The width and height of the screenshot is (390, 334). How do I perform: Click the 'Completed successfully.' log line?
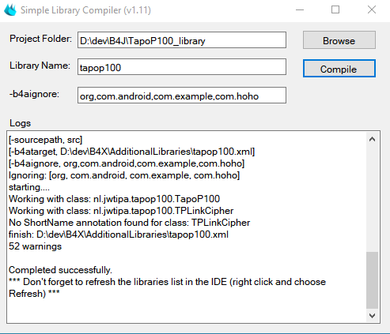coord(60,270)
